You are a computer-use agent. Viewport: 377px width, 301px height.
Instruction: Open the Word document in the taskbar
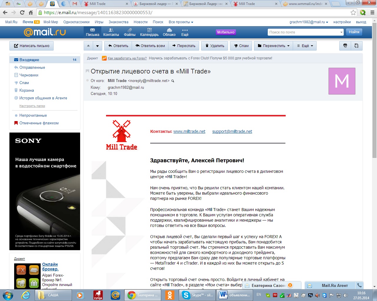pos(235,295)
